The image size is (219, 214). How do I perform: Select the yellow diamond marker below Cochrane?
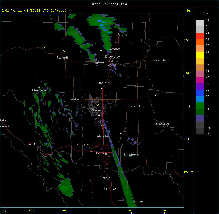click(x=86, y=150)
